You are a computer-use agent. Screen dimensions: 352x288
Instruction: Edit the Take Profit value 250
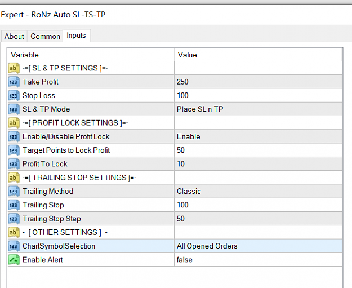click(258, 82)
